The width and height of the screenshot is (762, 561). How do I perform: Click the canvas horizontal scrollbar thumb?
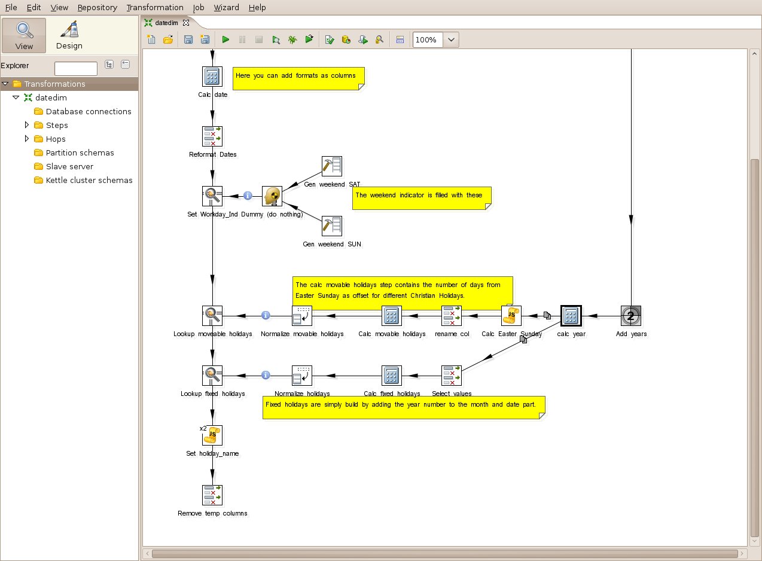click(446, 553)
